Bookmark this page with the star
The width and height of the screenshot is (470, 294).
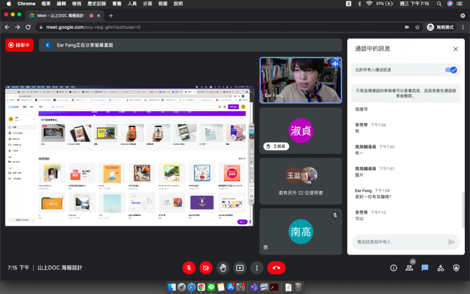click(x=417, y=27)
